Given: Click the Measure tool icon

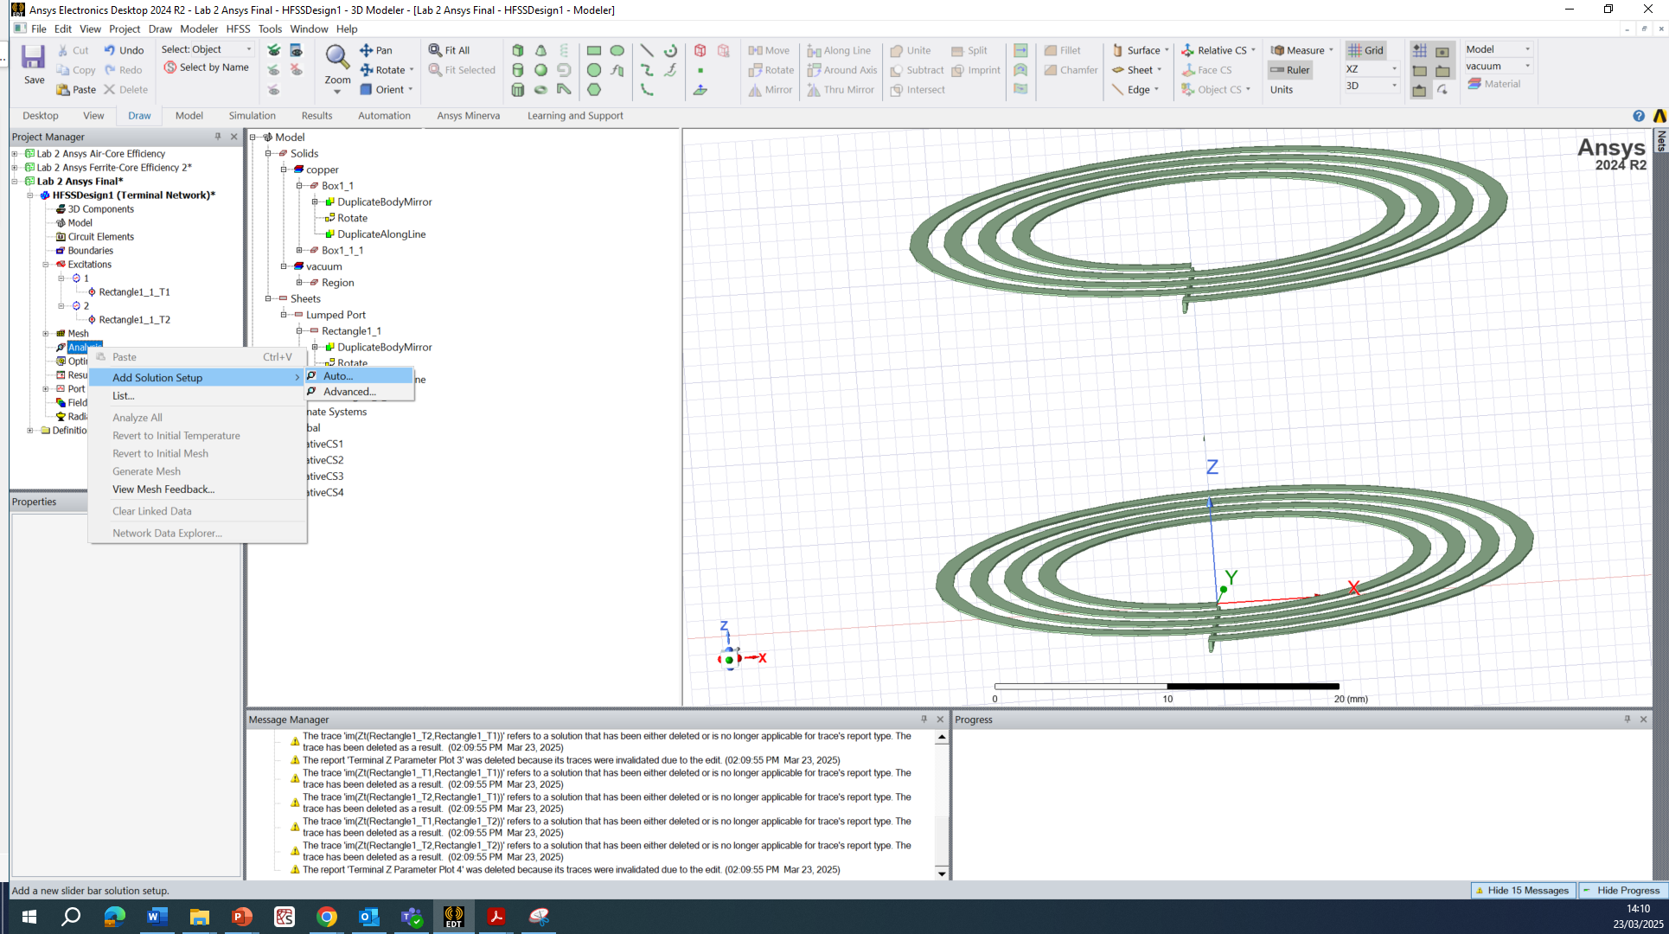Looking at the screenshot, I should (x=1277, y=50).
